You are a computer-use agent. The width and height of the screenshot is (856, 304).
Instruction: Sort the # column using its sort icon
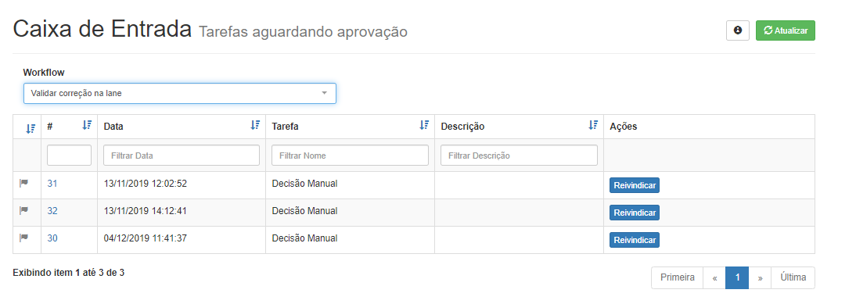[x=87, y=125]
